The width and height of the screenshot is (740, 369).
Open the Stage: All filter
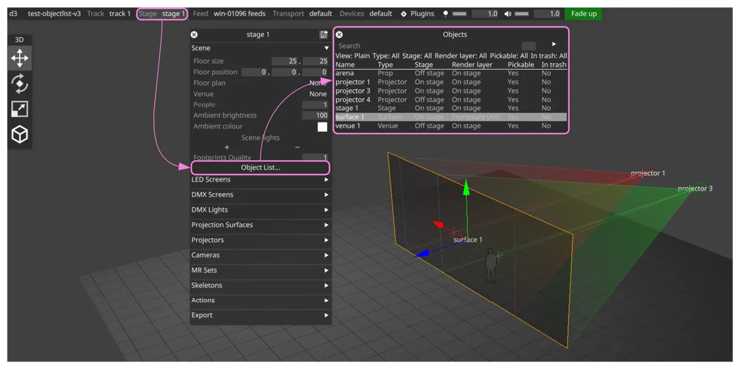417,56
